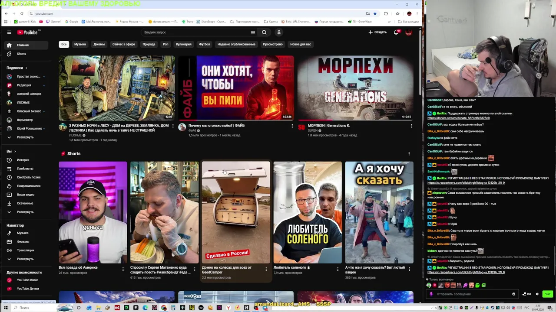556x312 pixels.
Task: Open ЛЕСНЫЕ subscription in sidebar
Action: tap(27, 102)
